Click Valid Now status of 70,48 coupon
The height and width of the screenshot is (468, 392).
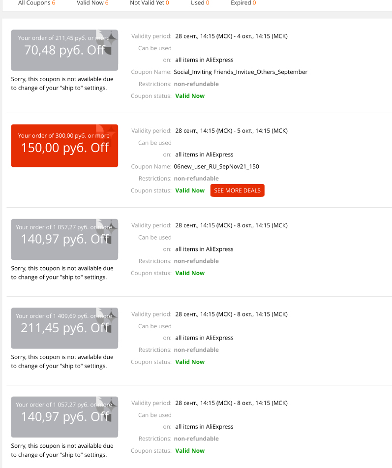point(190,96)
